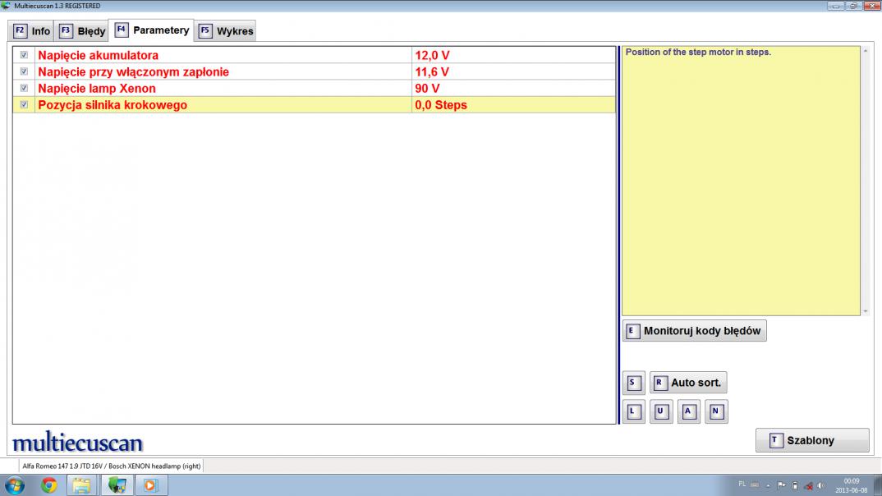The image size is (882, 496).
Task: Click the PL language indicator
Action: coord(742,485)
